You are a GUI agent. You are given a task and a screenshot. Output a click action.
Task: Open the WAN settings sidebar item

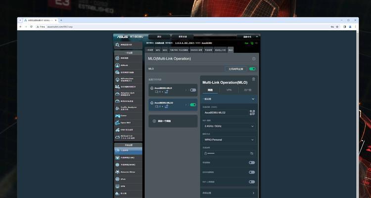click(x=128, y=165)
